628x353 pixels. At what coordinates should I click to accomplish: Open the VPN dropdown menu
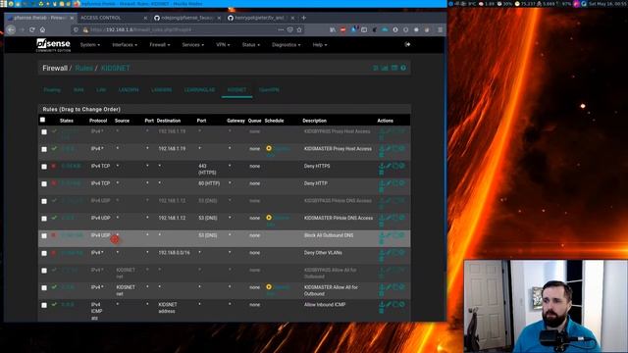[223, 45]
